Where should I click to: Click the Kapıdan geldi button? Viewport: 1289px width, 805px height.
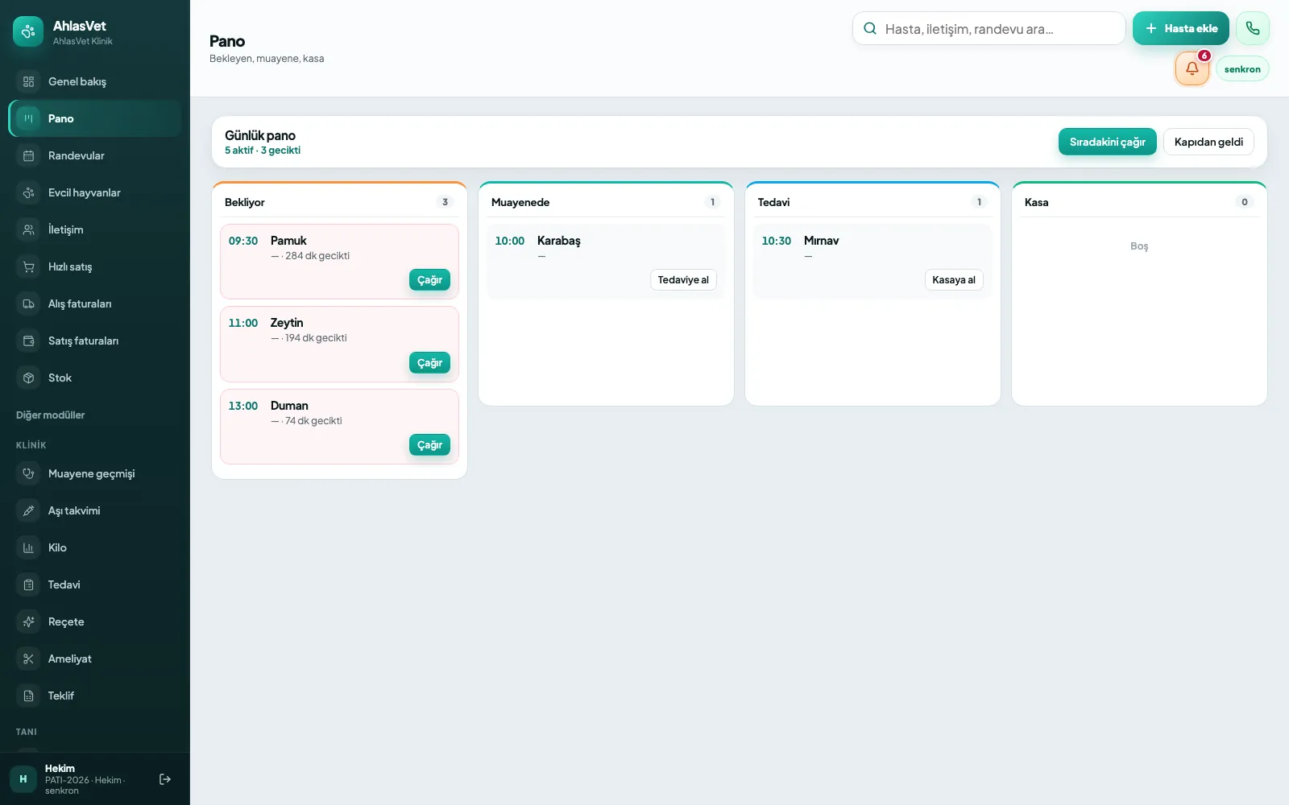tap(1208, 142)
